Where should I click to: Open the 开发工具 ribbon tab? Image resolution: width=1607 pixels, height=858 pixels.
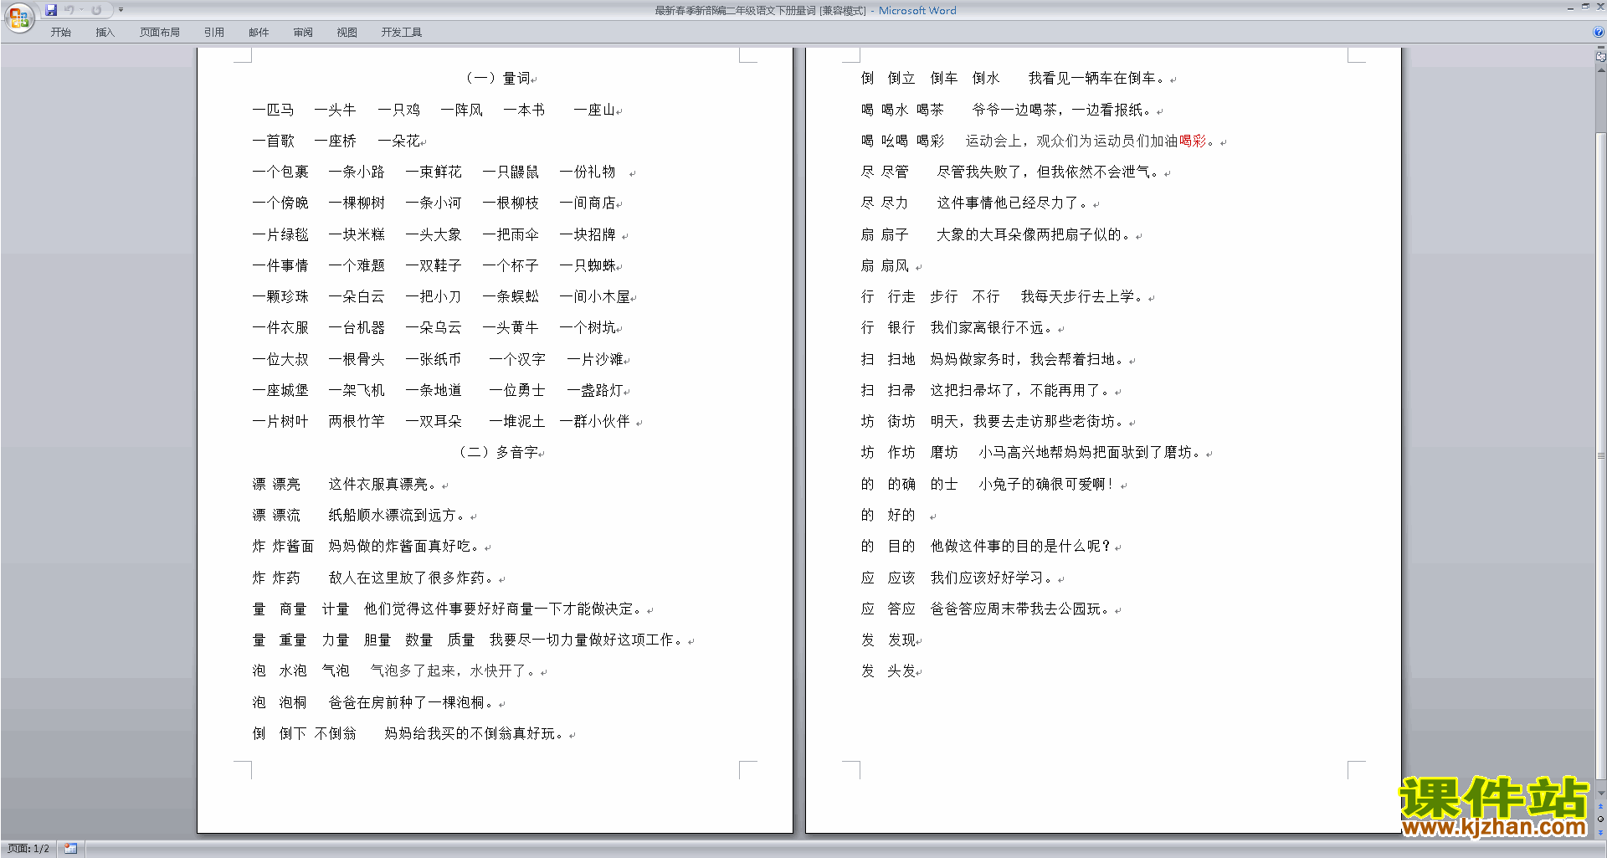401,33
